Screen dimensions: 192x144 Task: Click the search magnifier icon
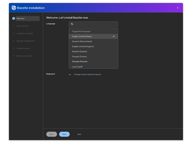pos(72,24)
